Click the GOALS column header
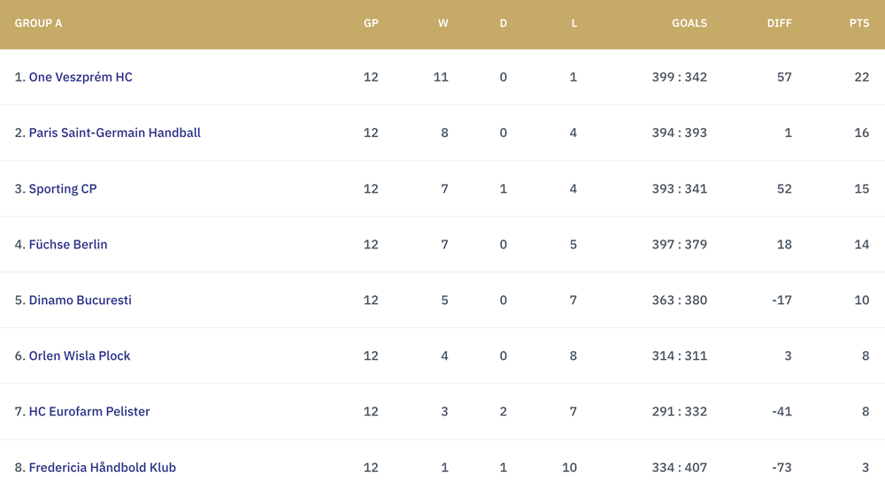The image size is (885, 488). coord(689,23)
